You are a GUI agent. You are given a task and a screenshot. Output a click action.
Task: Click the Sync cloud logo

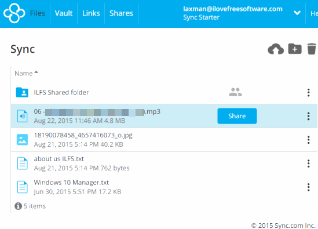(14, 13)
